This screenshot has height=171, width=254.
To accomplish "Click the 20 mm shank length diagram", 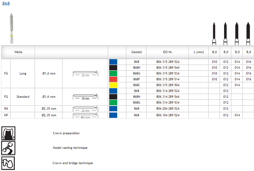I will (x=85, y=97).
